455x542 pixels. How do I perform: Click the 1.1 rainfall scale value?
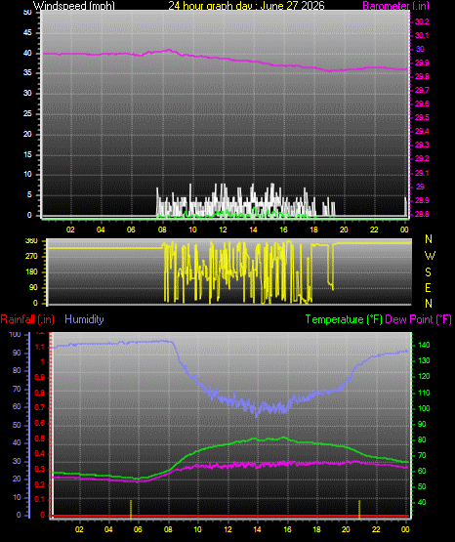40,347
